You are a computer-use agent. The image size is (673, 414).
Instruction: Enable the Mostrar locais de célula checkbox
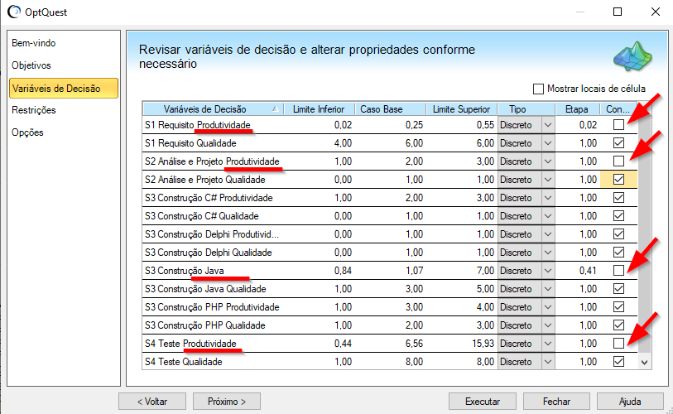(539, 89)
